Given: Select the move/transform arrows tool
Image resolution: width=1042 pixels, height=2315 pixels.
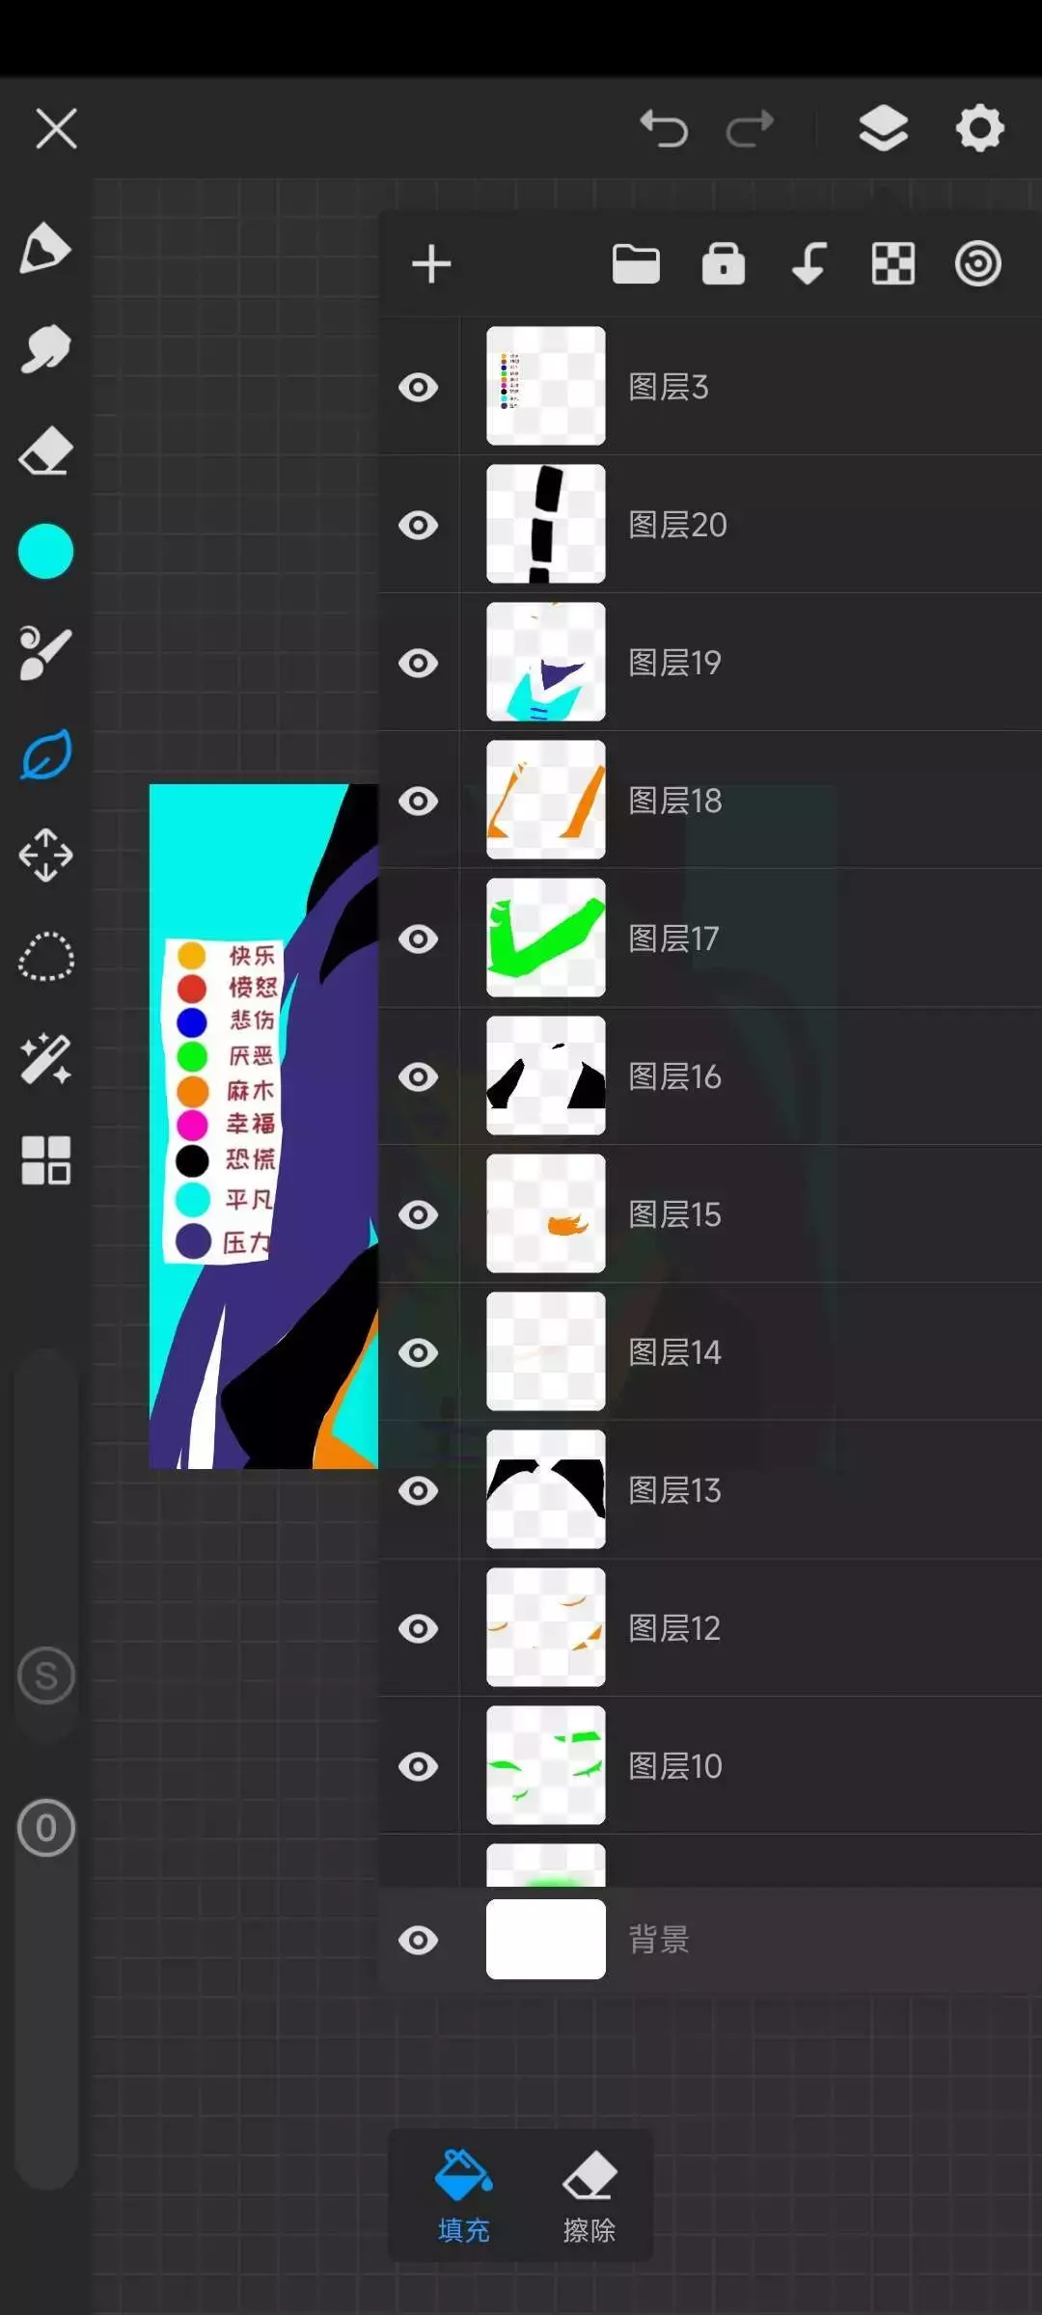Looking at the screenshot, I should 45,856.
